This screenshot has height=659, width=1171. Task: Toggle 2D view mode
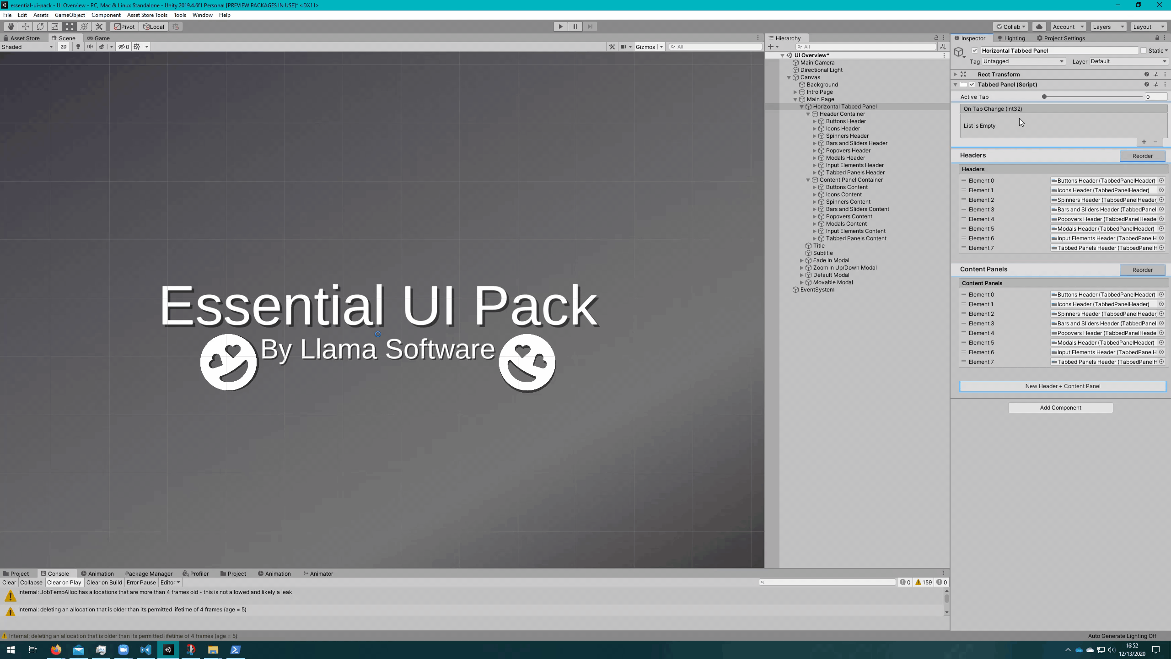coord(64,47)
